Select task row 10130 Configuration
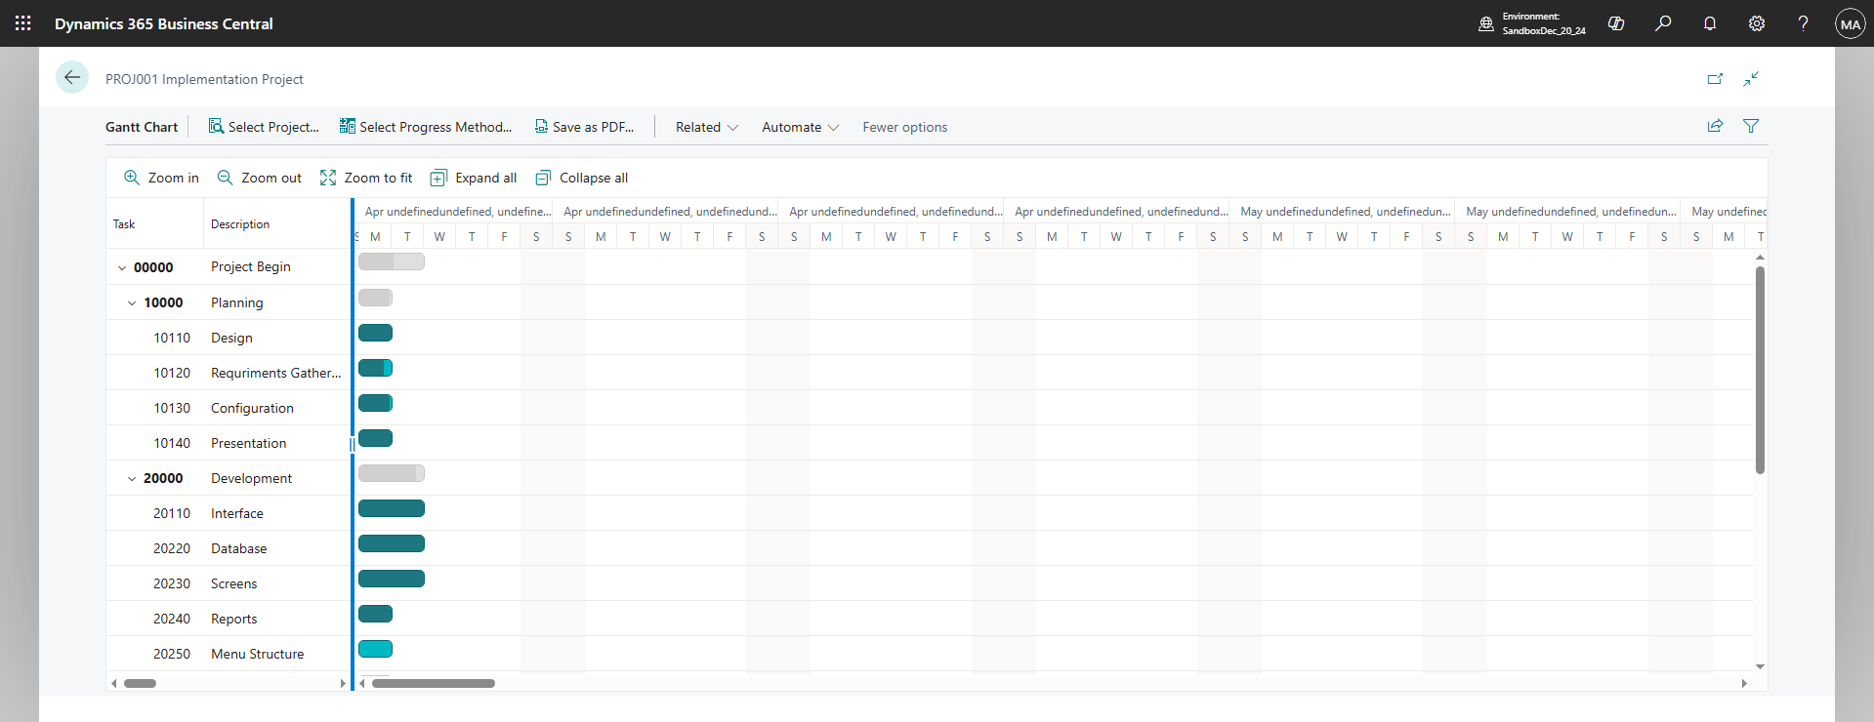Viewport: 1874px width, 722px height. pos(229,408)
